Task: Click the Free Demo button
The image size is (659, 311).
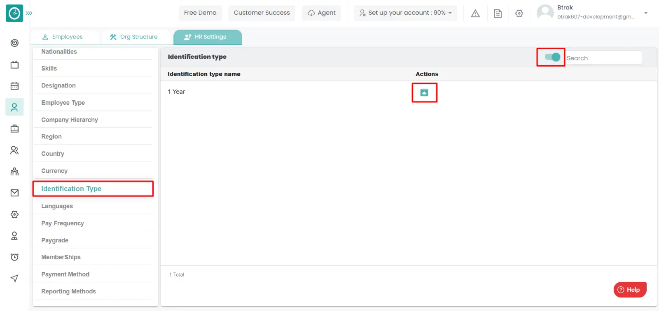Action: point(200,13)
